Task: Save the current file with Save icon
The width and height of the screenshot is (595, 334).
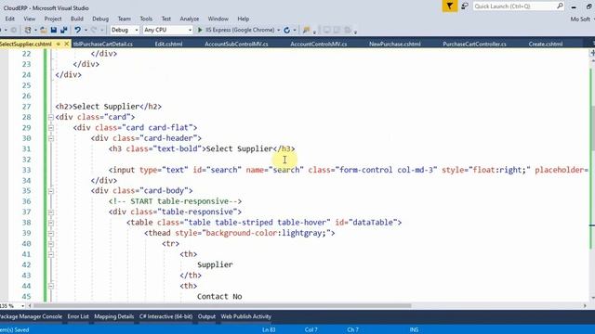Action: [54, 30]
